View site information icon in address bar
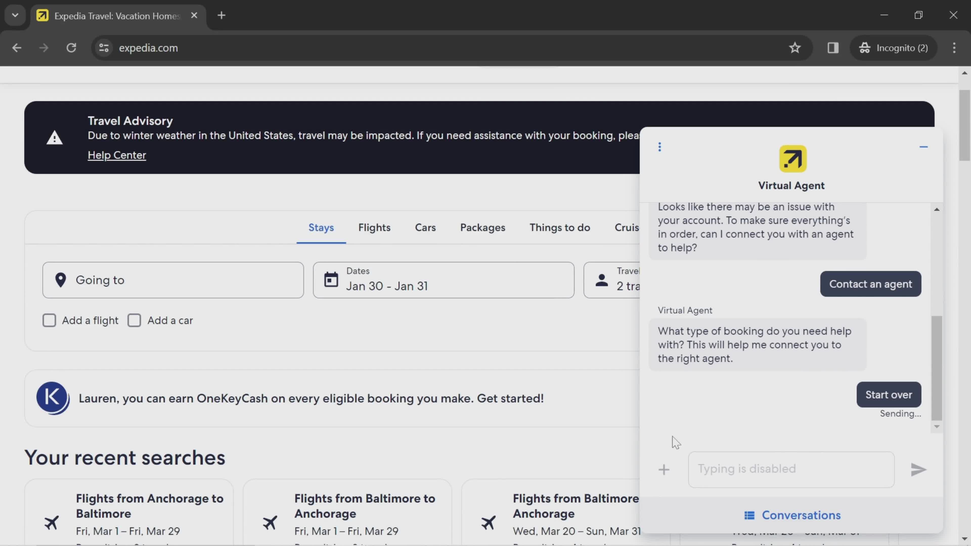This screenshot has width=971, height=546. (104, 48)
